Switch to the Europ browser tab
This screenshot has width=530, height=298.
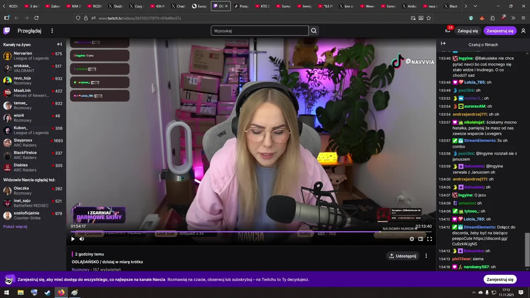point(199,6)
